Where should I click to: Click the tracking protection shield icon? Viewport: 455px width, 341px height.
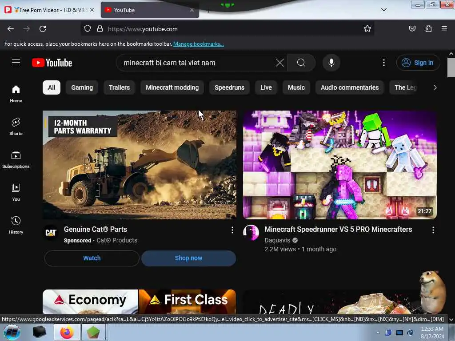click(x=88, y=29)
